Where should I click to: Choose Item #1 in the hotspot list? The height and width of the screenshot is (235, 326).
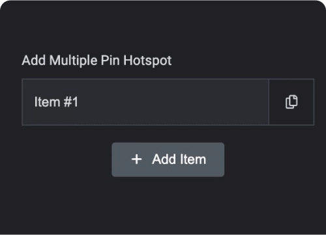tap(145, 102)
